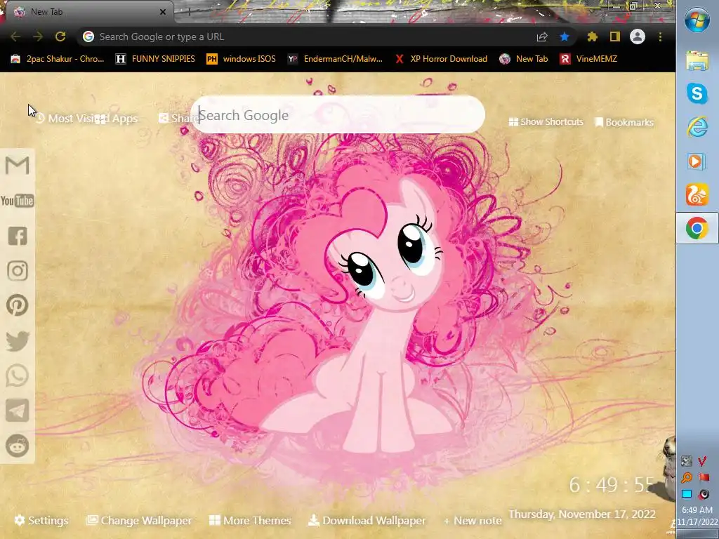
Task: Open the Extensions puzzle icon
Action: 593,36
